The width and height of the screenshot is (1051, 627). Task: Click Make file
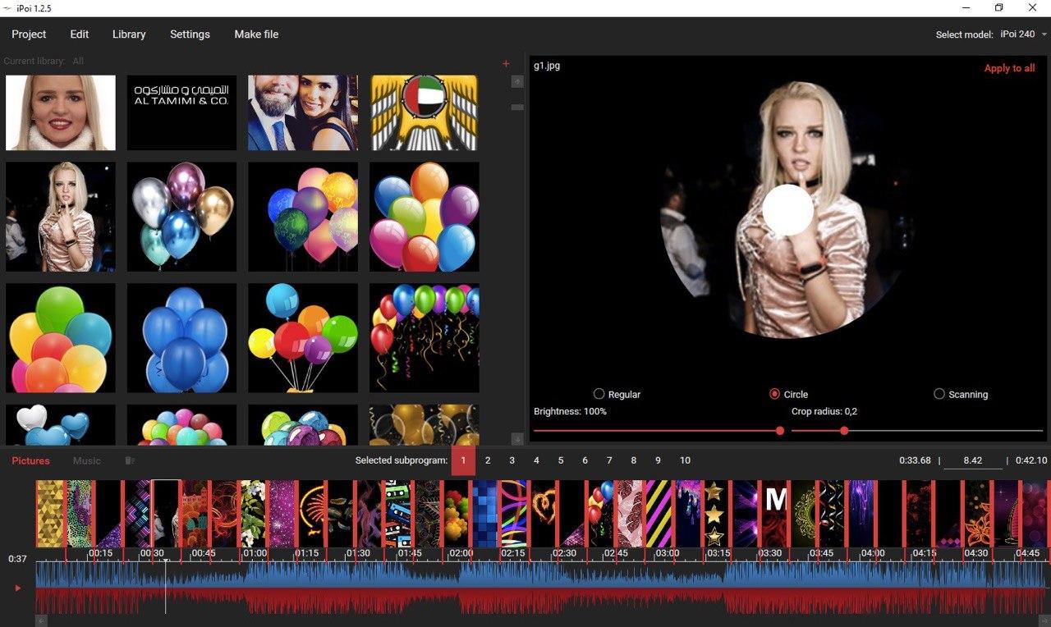(256, 34)
